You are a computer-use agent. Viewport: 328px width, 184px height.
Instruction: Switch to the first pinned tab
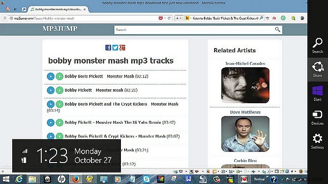click(7, 9)
